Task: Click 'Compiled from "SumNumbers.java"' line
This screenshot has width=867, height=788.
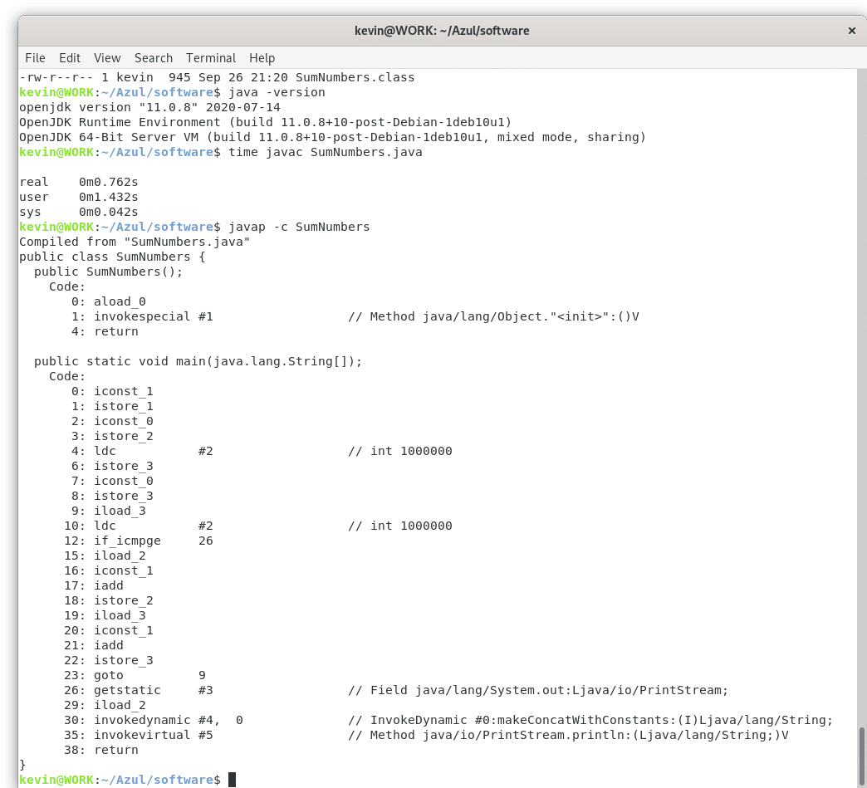Action: [135, 242]
